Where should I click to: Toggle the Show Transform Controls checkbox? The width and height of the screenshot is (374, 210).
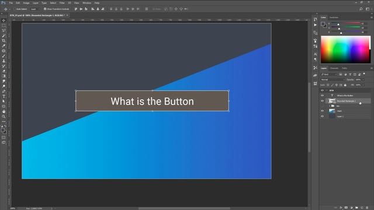(45, 9)
